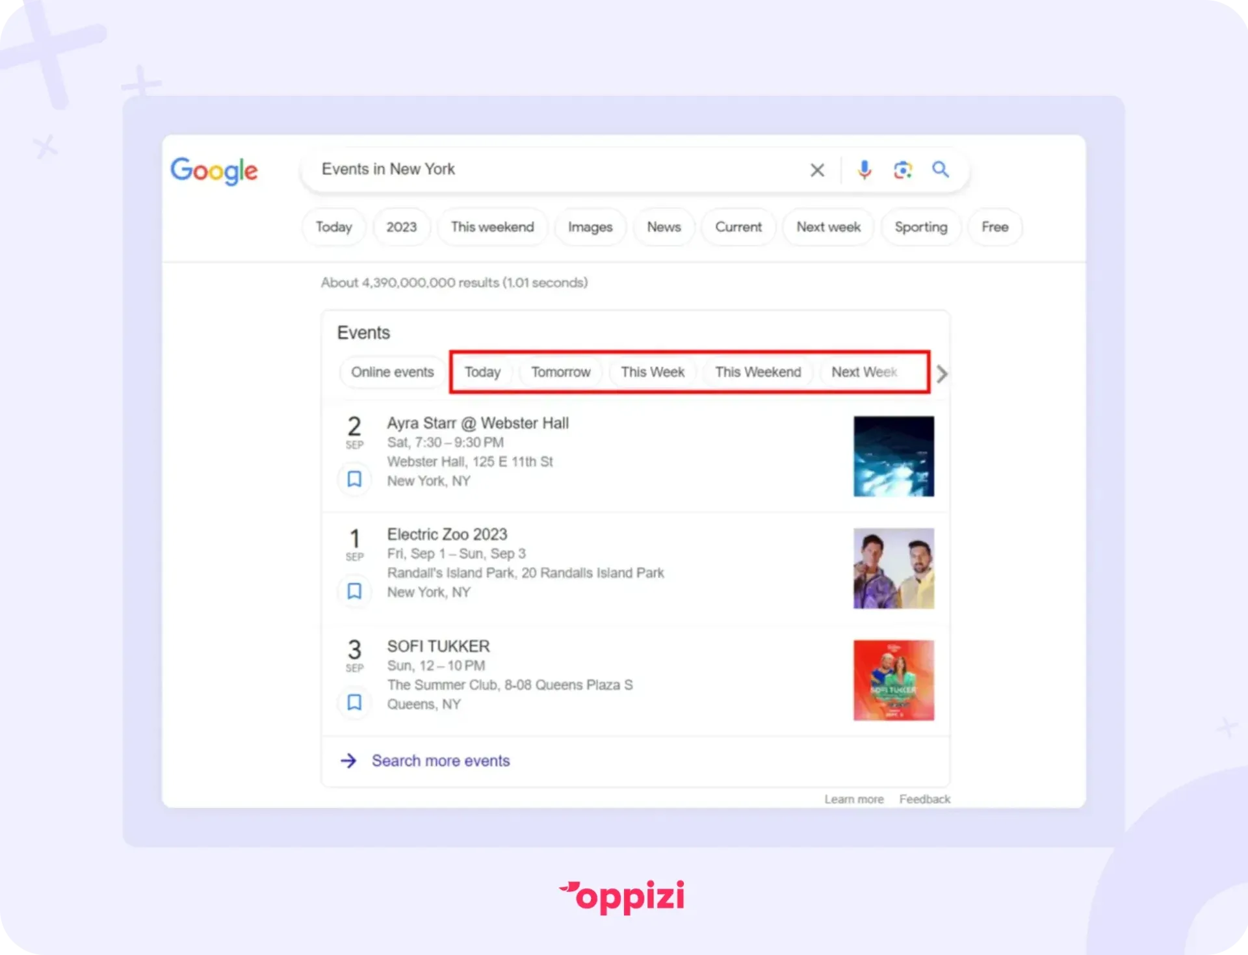Select the Tomorrow events filter

pos(560,373)
